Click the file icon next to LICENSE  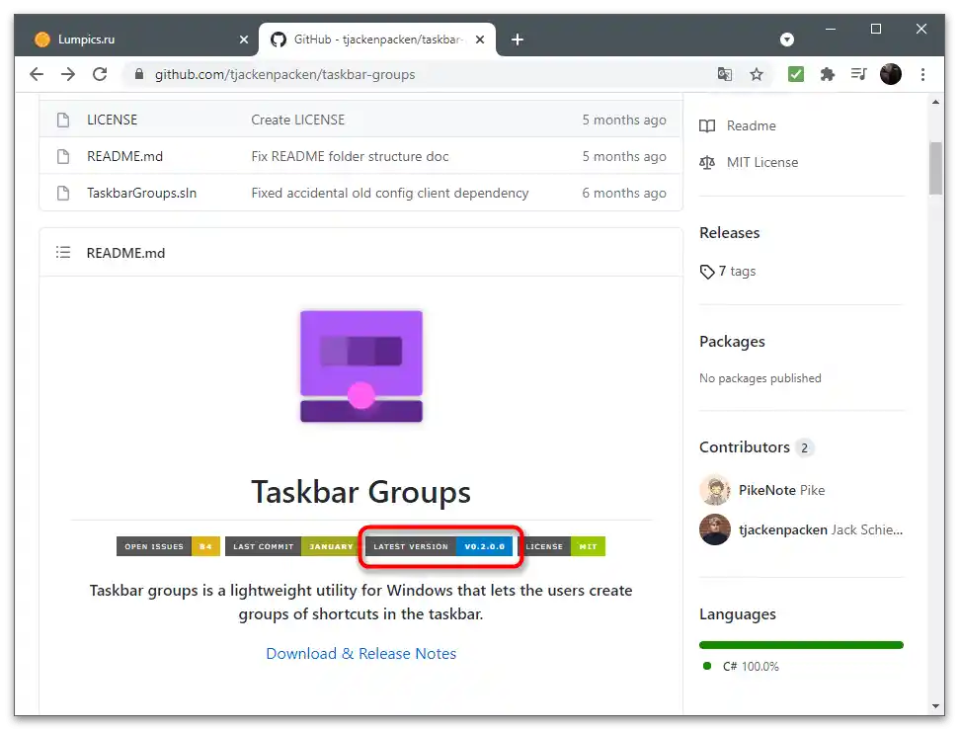click(x=63, y=120)
